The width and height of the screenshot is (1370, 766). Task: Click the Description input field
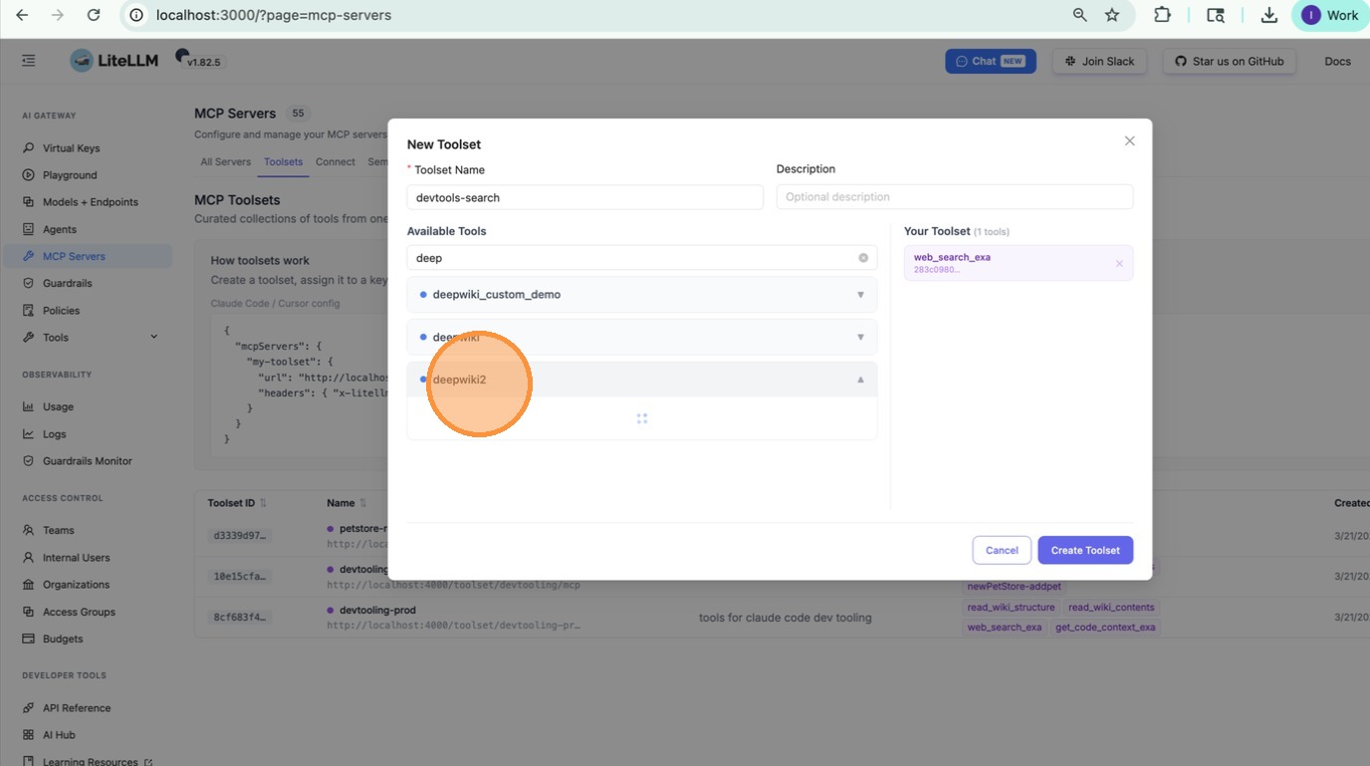click(x=954, y=197)
